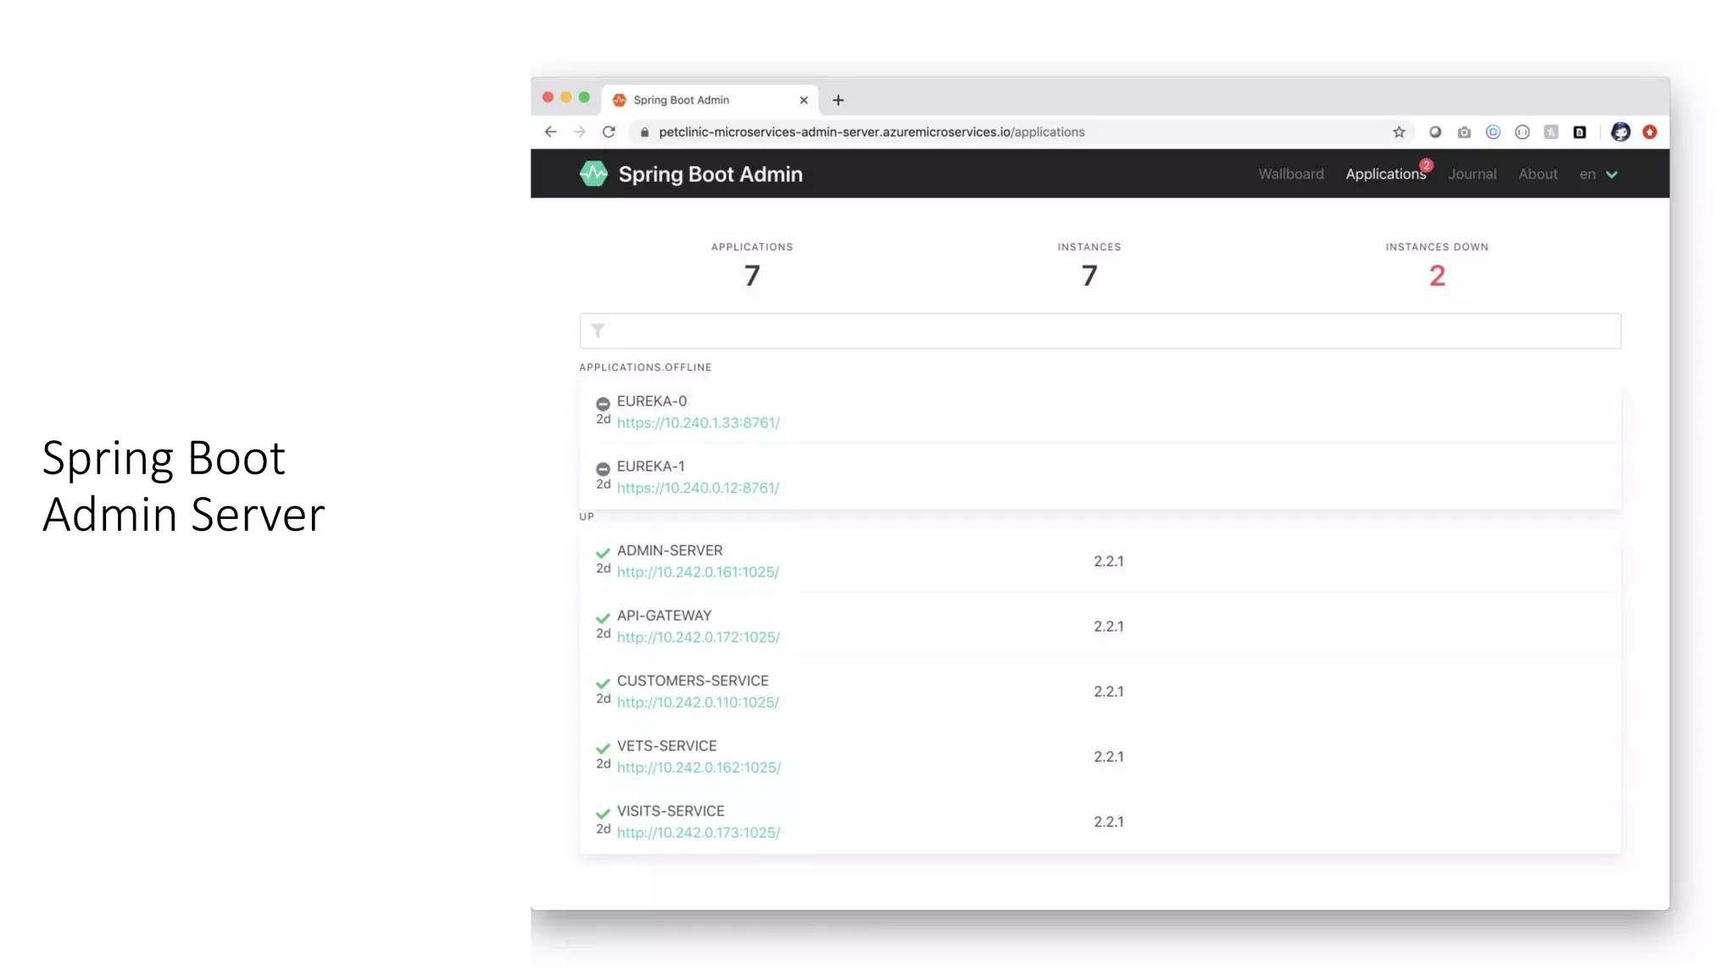Click the red extension icon at toolbar end
This screenshot has width=1736, height=977.
click(1650, 132)
